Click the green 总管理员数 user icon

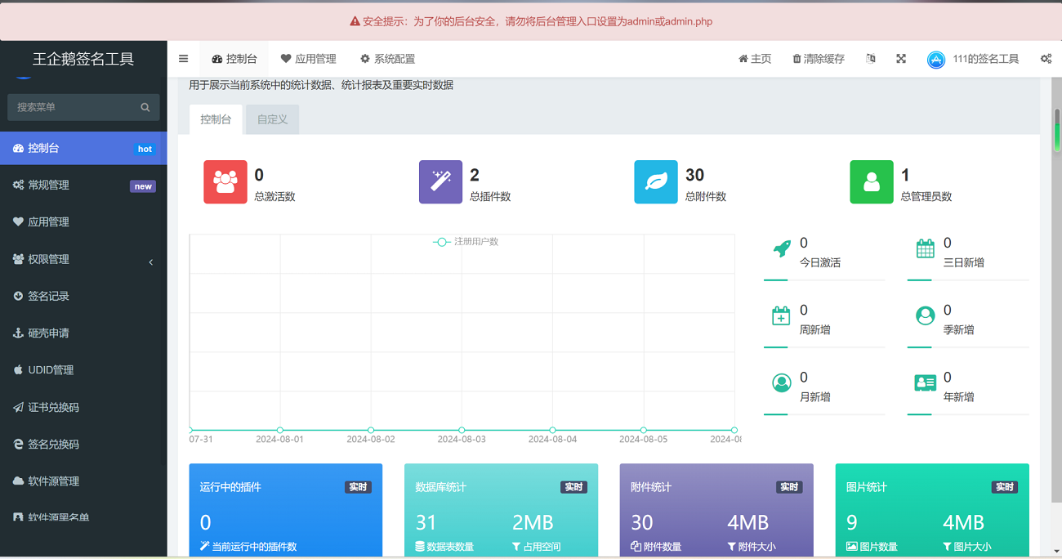coord(871,181)
